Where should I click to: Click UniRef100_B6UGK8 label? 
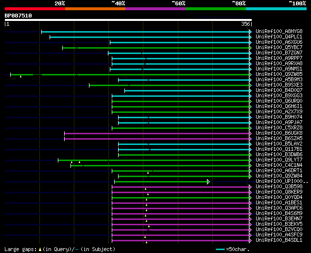point(279,133)
